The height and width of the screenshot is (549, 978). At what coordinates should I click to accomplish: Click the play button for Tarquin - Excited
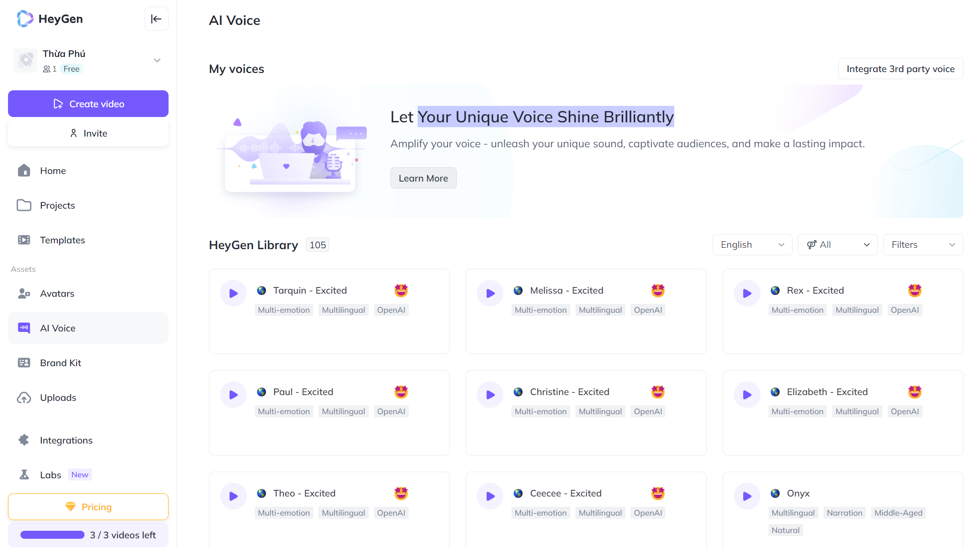(x=233, y=292)
